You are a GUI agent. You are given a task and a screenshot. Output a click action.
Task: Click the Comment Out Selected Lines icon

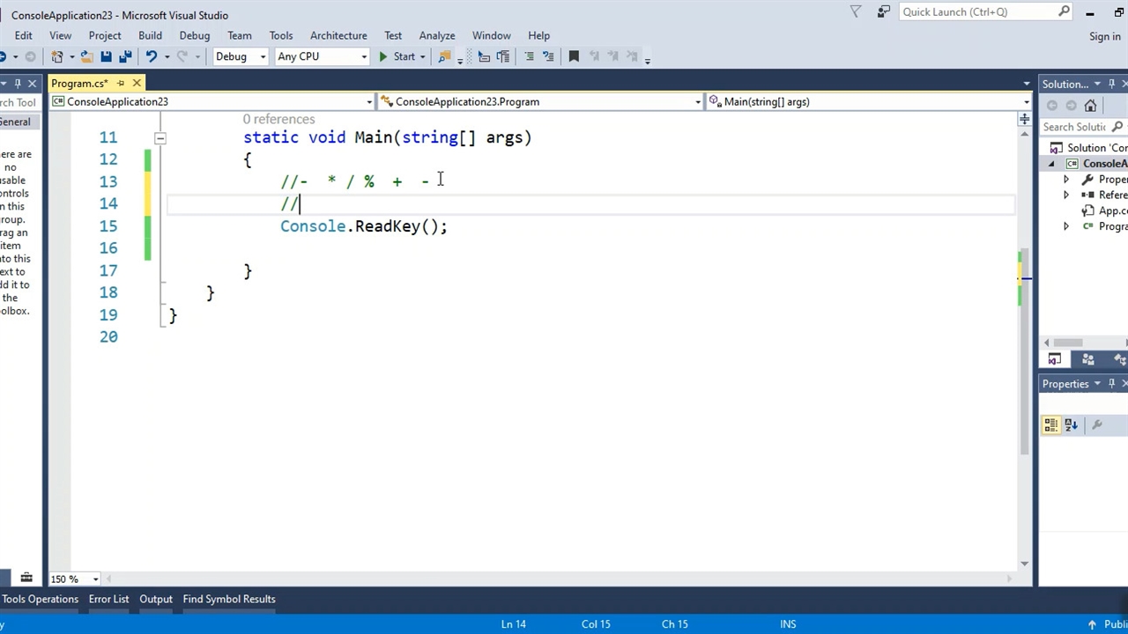pyautogui.click(x=529, y=56)
